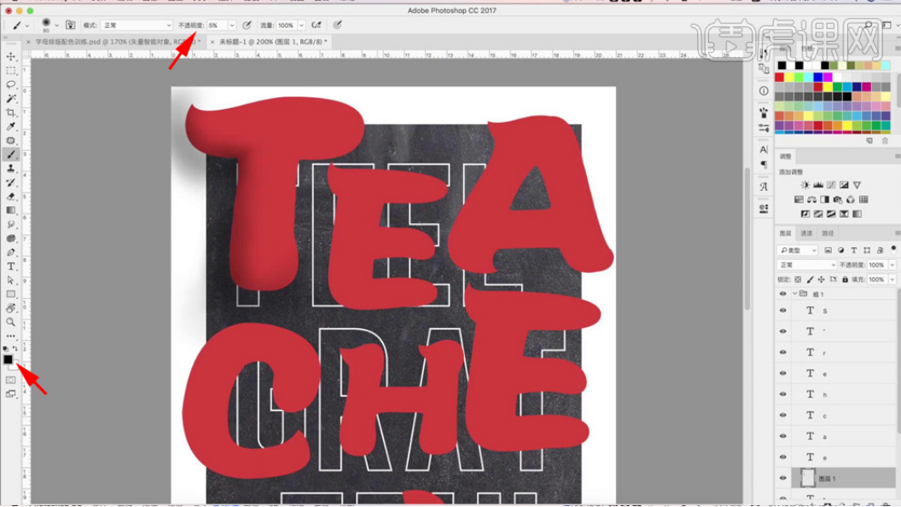Hide the text layer named s
Screen dimensions: 901x507
click(782, 311)
